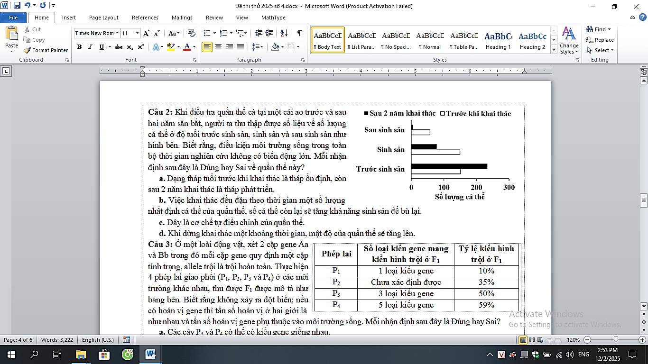Toggle Bold formatting on
Viewport: 648px width, 364px height.
[79, 47]
